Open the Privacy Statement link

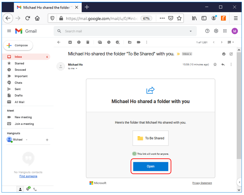pyautogui.click(x=202, y=183)
